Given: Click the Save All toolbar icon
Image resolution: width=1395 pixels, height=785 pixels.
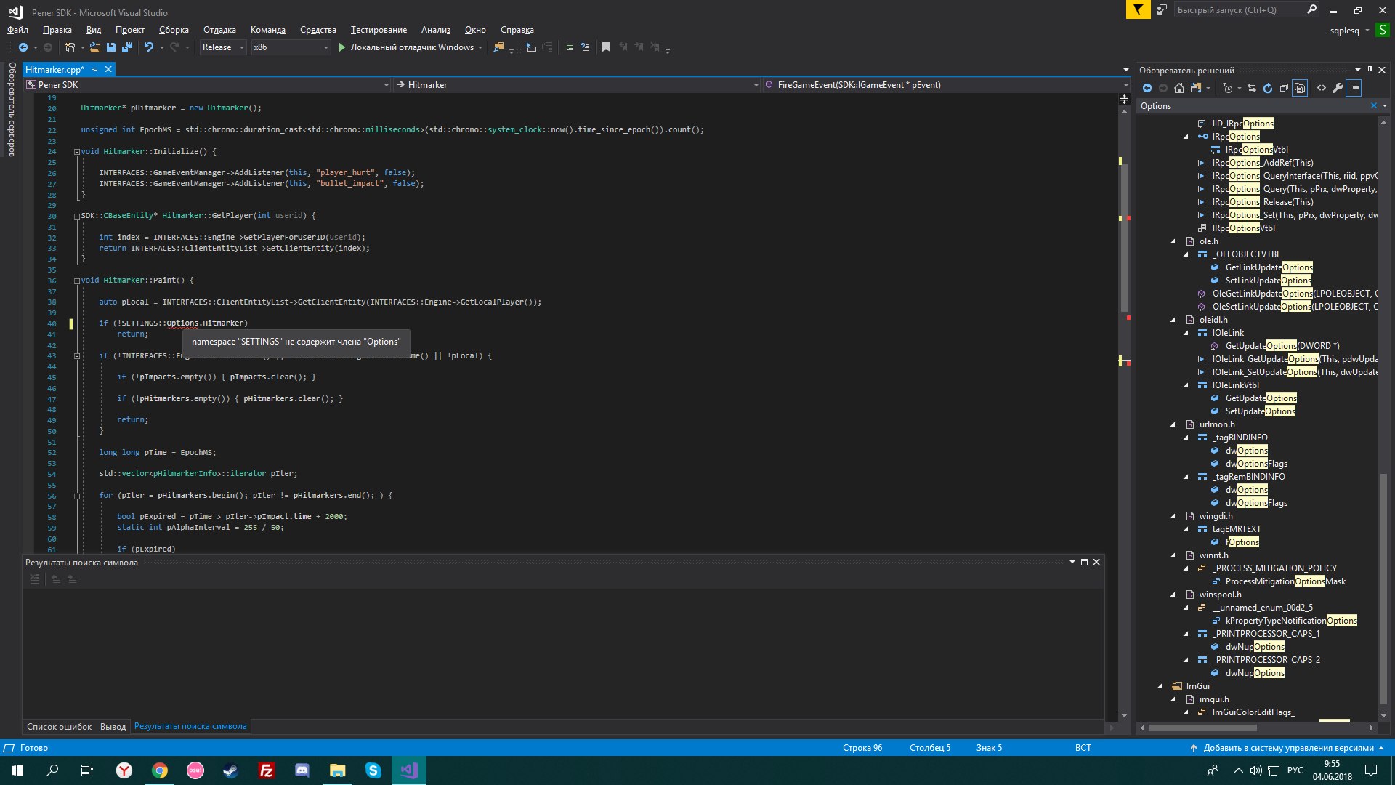Looking at the screenshot, I should [x=127, y=47].
